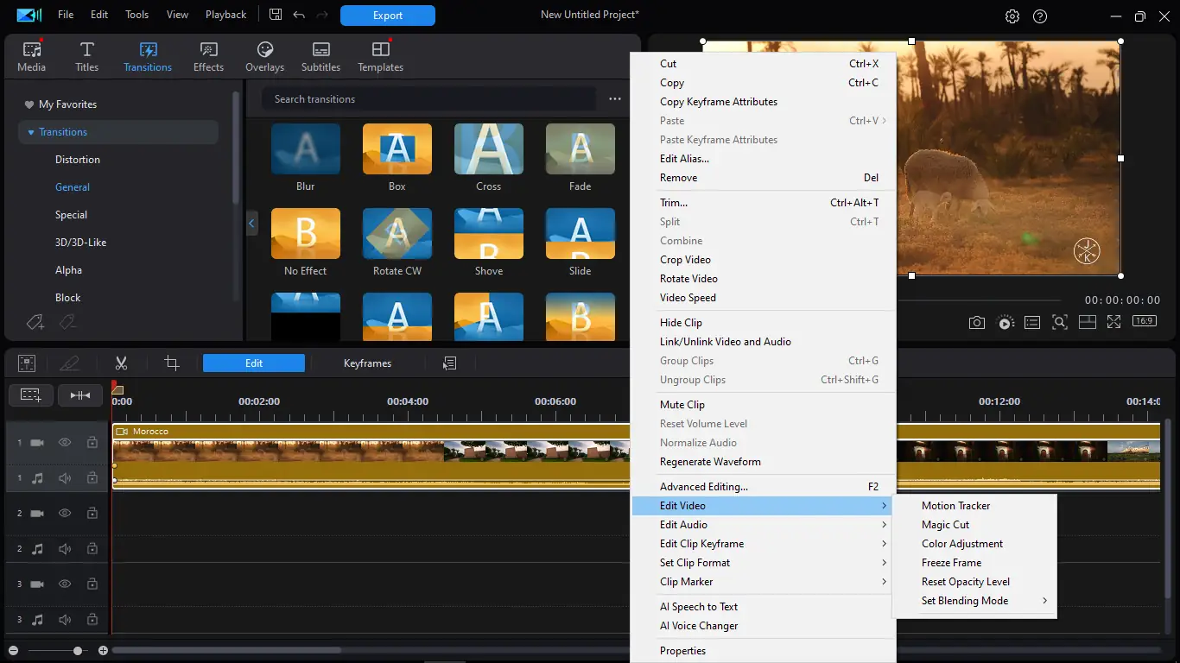Click the undo arrow icon

coord(299,15)
